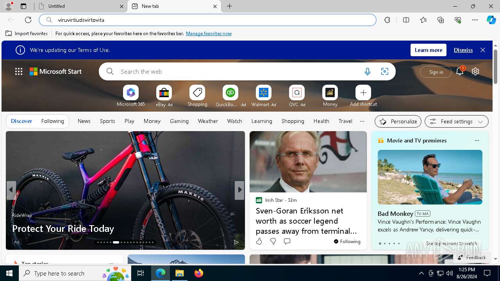Screen dimensions: 500x281
Task: Open the QVC shortcut tile
Action: click(x=297, y=96)
